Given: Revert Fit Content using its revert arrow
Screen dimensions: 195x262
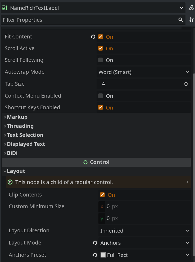Looking at the screenshot, I should click(93, 36).
